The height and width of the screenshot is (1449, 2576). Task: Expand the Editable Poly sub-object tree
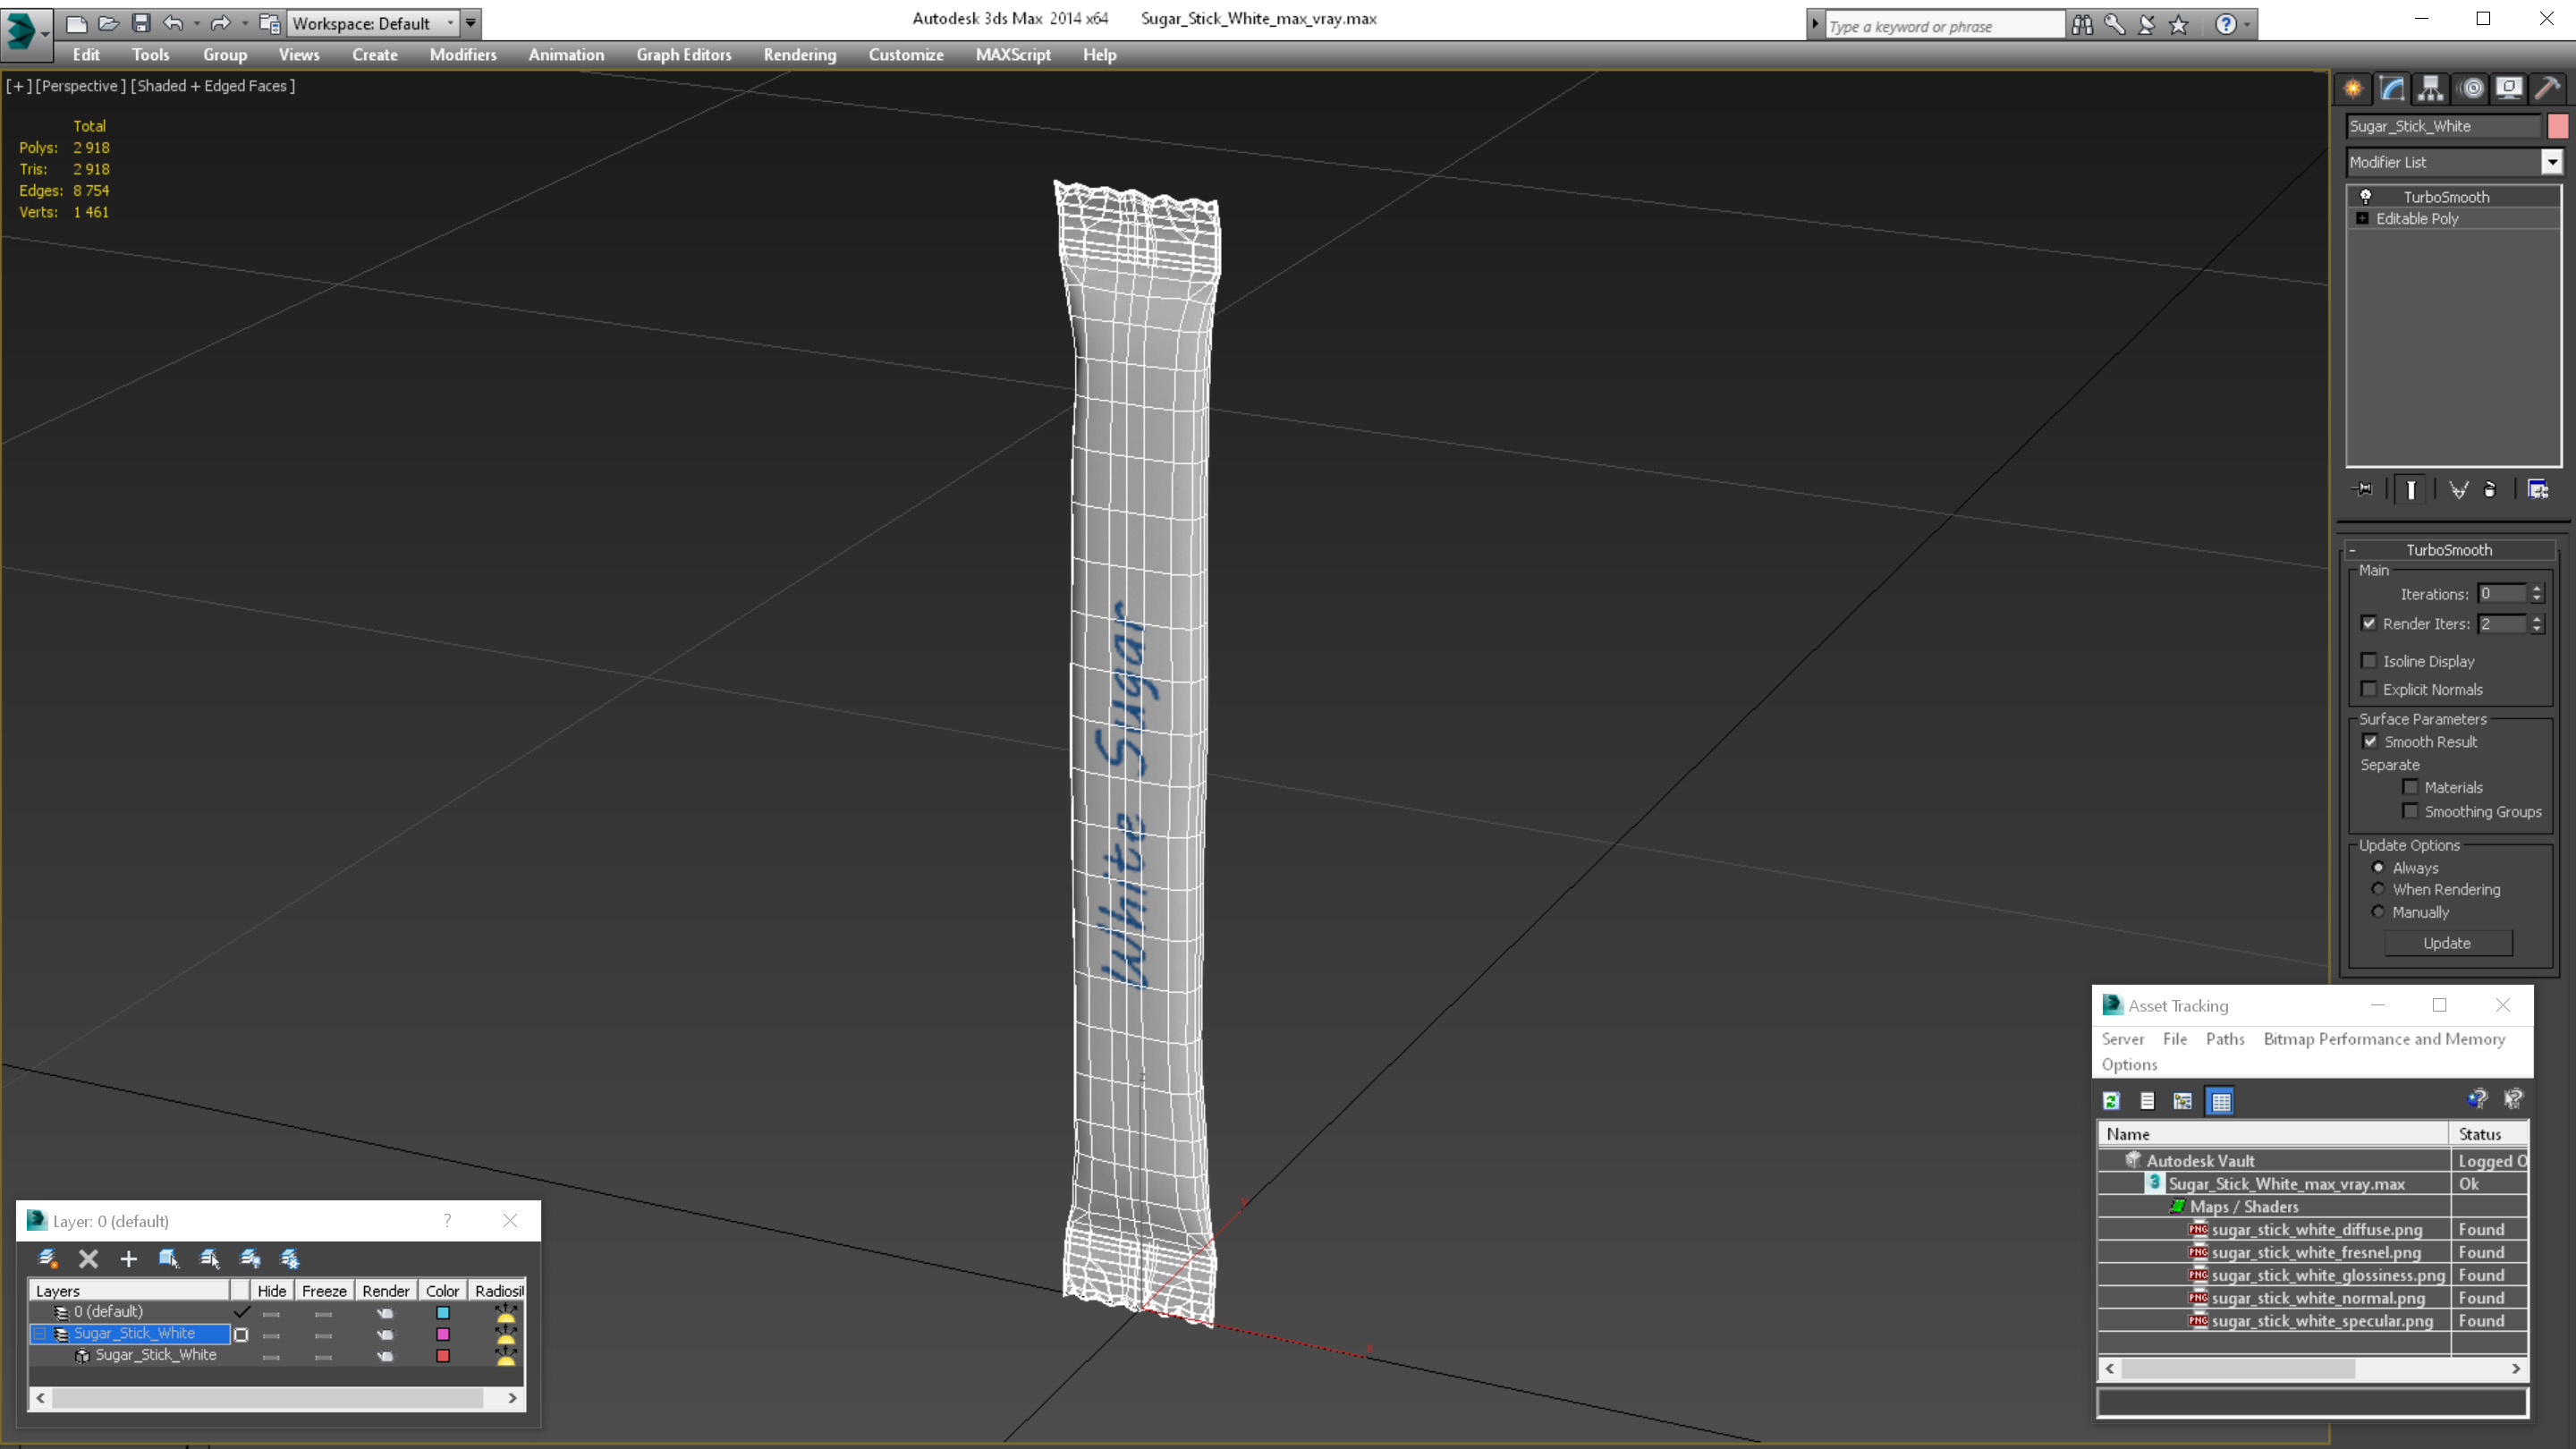2363,218
